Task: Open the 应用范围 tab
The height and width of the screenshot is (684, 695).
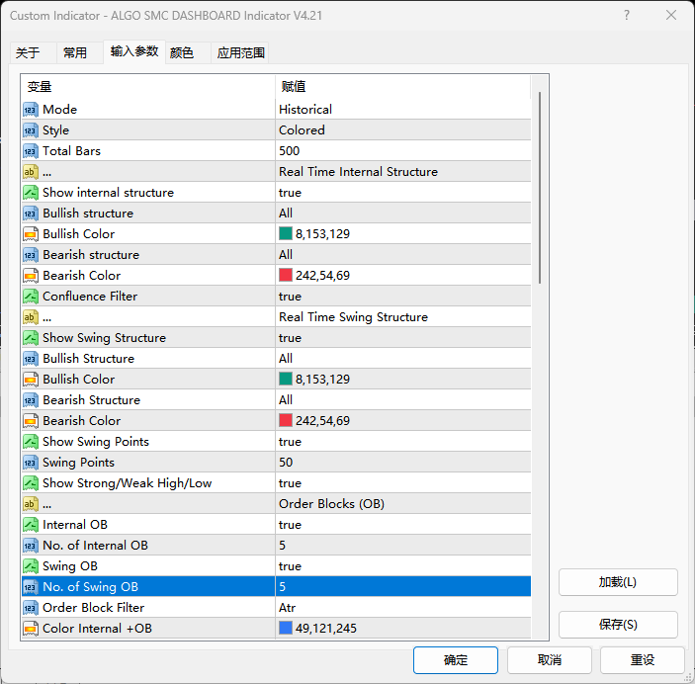Action: [240, 53]
